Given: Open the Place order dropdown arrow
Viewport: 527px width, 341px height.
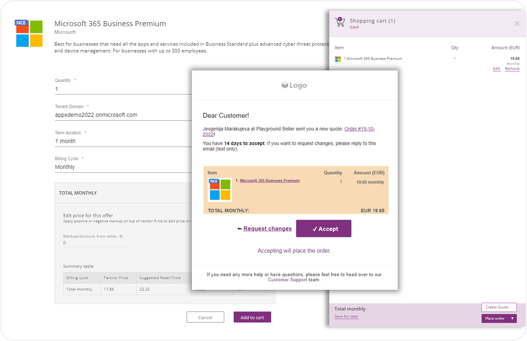Looking at the screenshot, I should (x=512, y=318).
